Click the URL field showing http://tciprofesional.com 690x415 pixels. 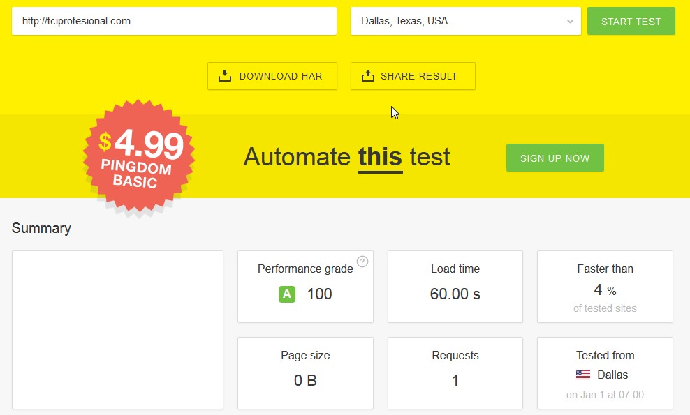(175, 21)
